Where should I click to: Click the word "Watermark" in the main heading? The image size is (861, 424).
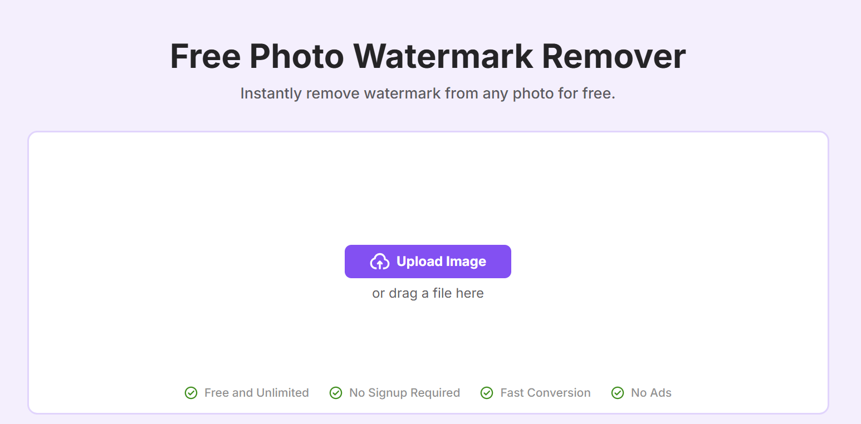443,56
